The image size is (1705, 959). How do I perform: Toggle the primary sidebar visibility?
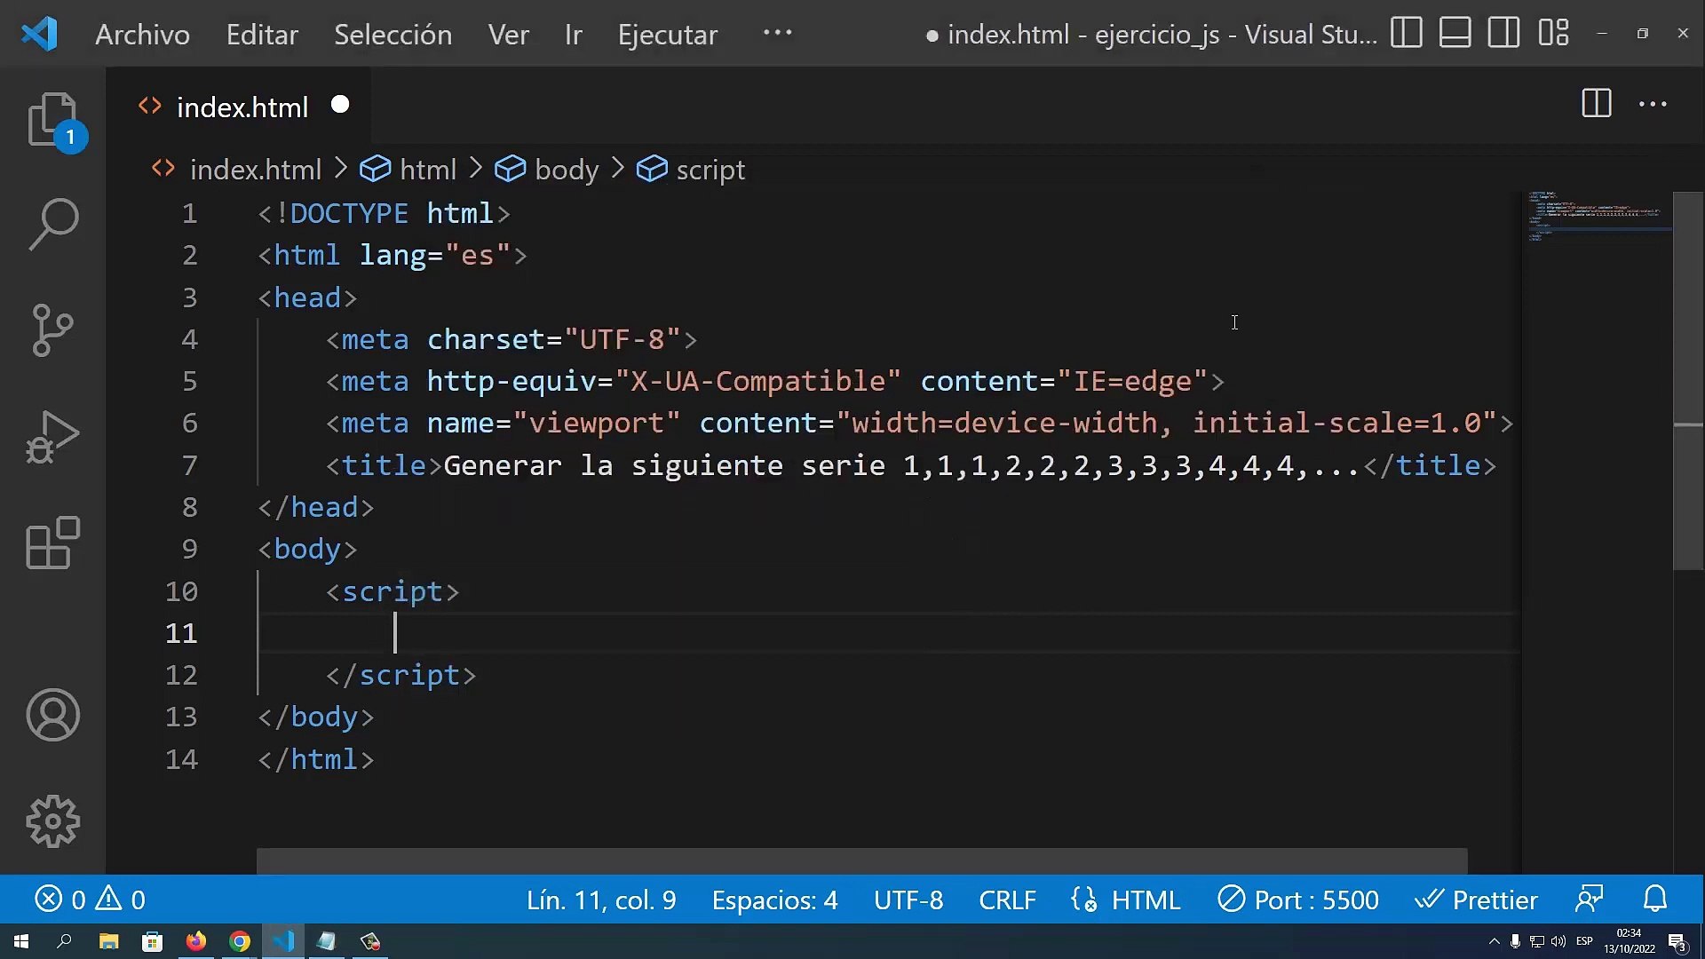[x=1406, y=33]
